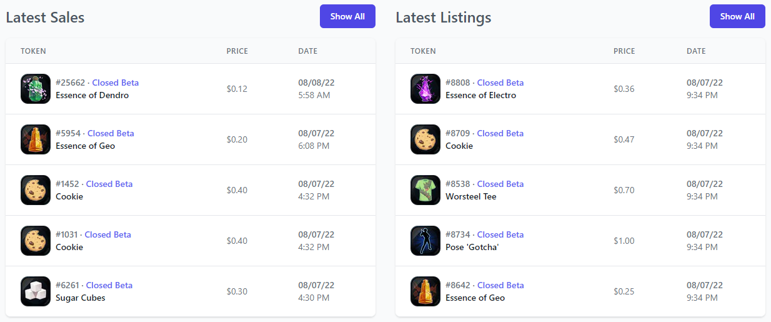This screenshot has width=771, height=322.
Task: Click the PRICE column header in Latest Sales
Action: tap(237, 51)
